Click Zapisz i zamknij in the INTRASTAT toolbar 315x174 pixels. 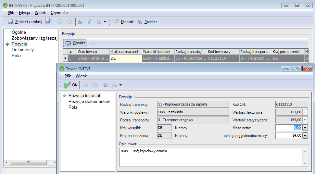pyautogui.click(x=25, y=22)
